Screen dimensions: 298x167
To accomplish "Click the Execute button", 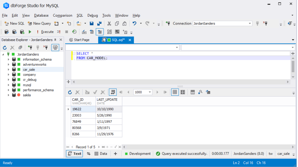I will click(46, 32).
